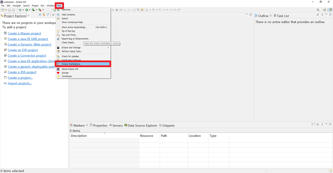This screenshot has width=333, height=173.
Task: Select Tips and Tricks entry
Action: 83,35
